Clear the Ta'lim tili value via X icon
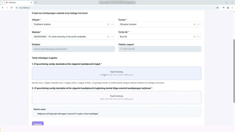Viewport: 235px width, 132px height. coord(194,37)
